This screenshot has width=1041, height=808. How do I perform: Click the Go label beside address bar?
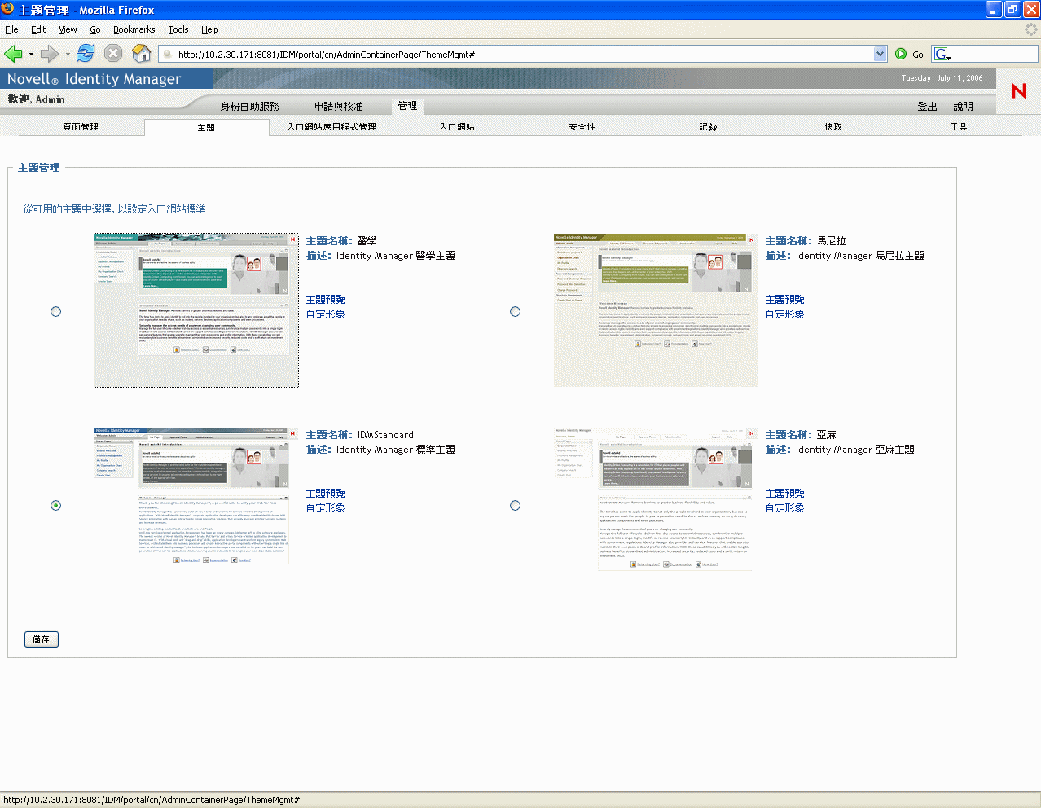918,55
